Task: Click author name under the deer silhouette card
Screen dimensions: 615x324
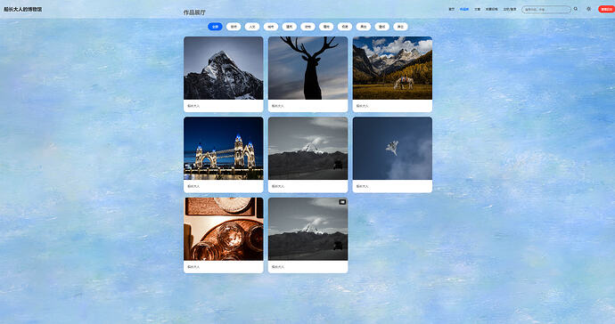Action: (x=278, y=106)
